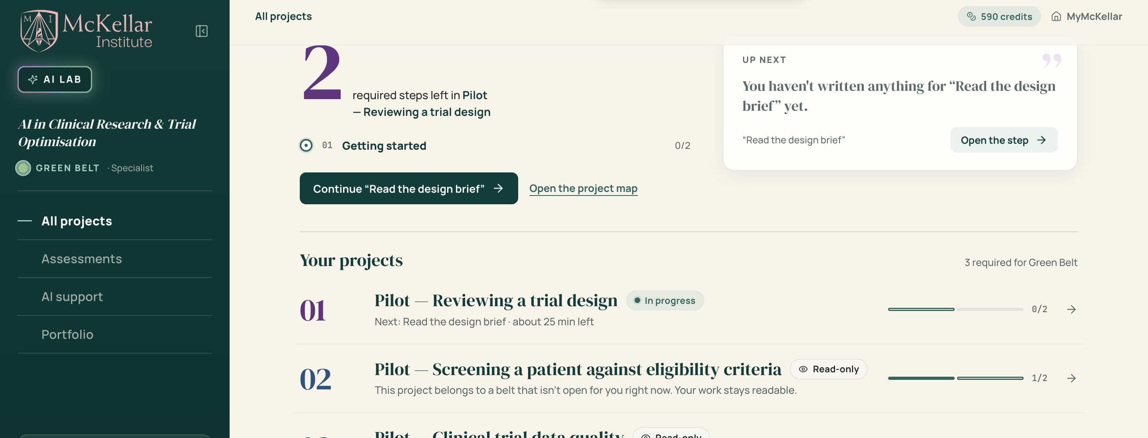1148x438 pixels.
Task: Click arrow on Screening a patient row
Action: tap(1071, 378)
